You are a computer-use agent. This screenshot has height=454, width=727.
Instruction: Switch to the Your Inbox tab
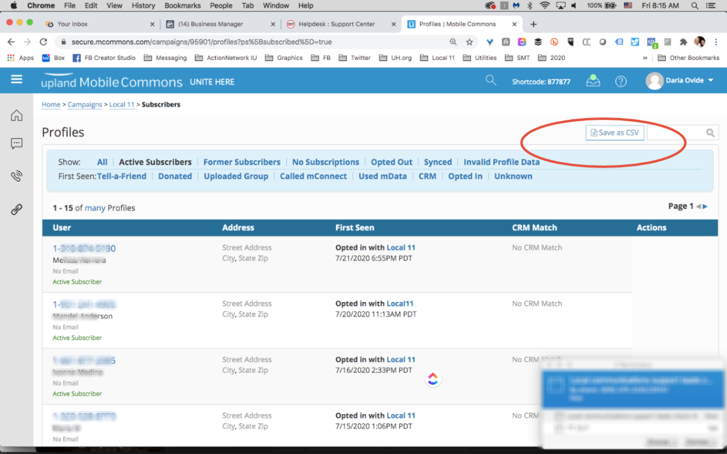pos(100,24)
